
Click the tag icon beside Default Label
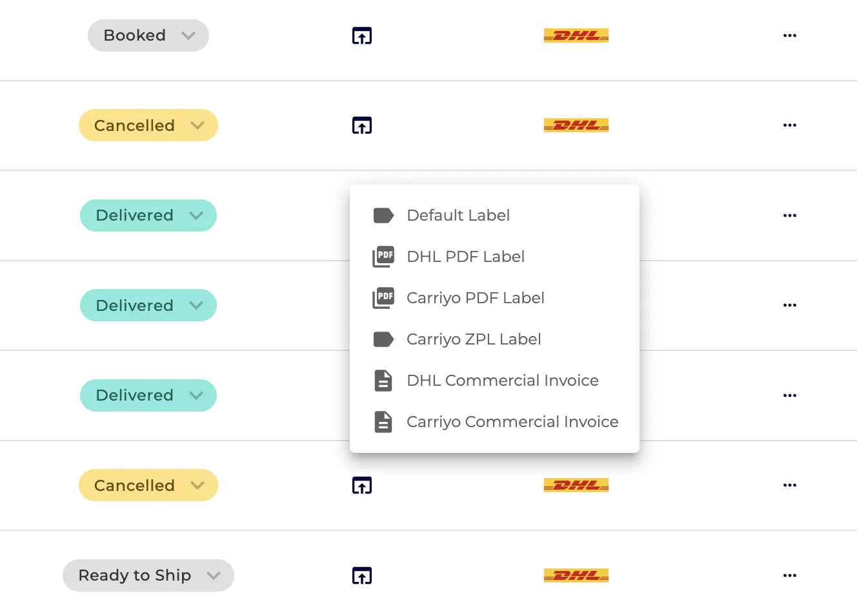pyautogui.click(x=383, y=215)
